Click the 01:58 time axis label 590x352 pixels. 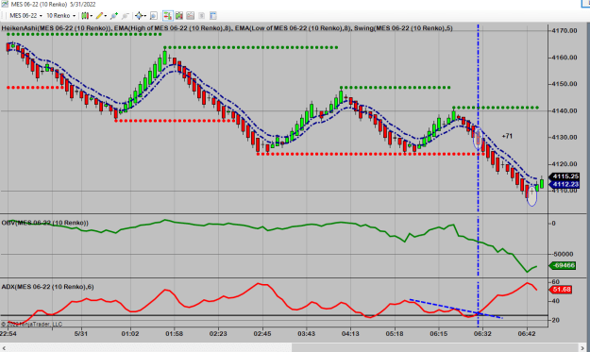point(174,334)
